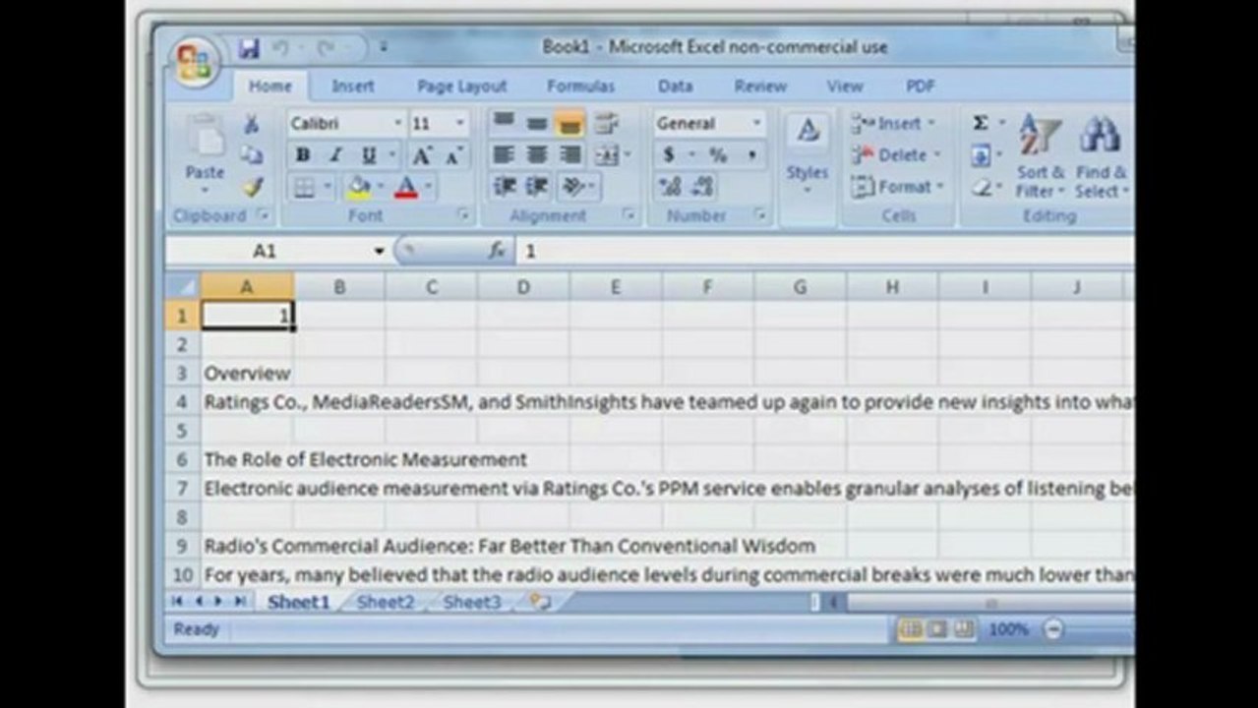Apply the red Font Color
The image size is (1258, 708).
tap(405, 187)
